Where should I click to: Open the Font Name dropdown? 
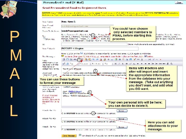97,64
